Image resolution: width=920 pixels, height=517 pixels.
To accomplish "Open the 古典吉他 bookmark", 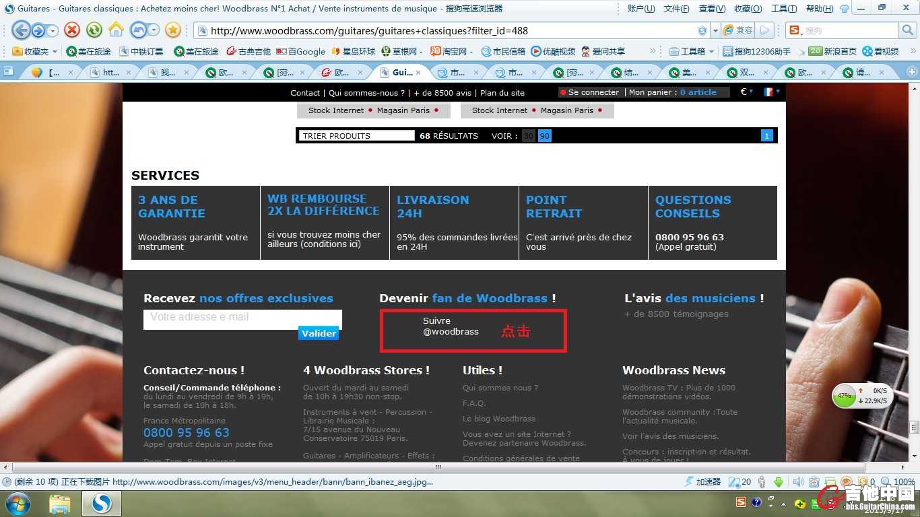I will [249, 51].
